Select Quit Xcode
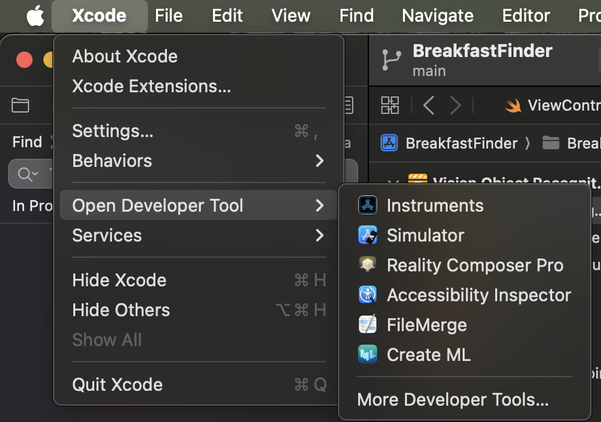The image size is (601, 422). tap(117, 385)
